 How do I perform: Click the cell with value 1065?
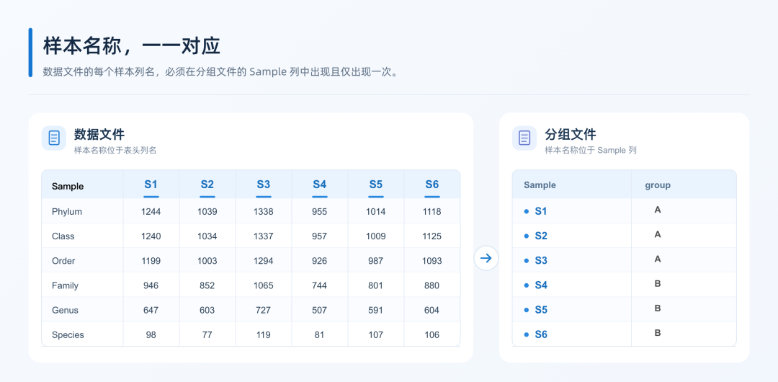pyautogui.click(x=264, y=285)
